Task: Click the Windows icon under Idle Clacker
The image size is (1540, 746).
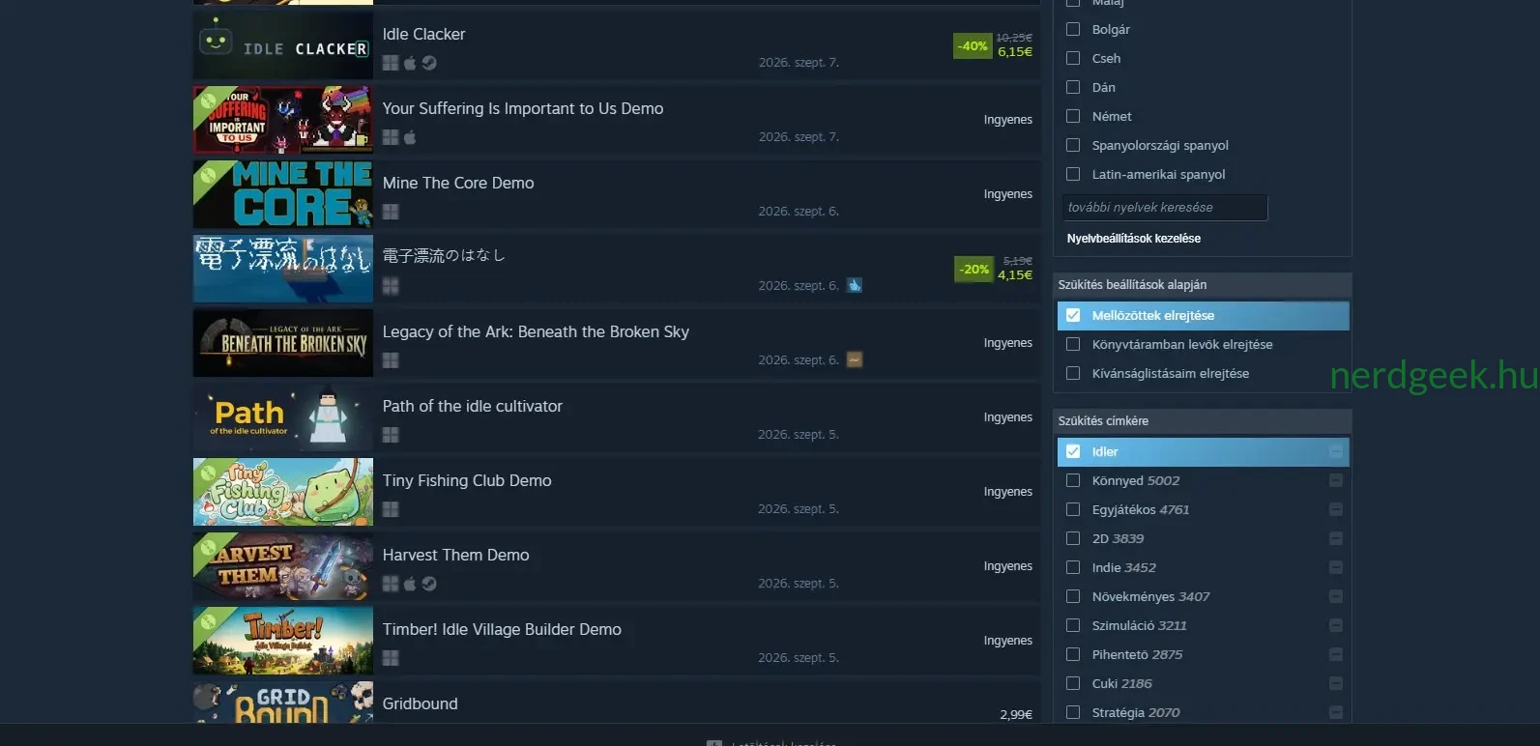Action: (x=391, y=63)
